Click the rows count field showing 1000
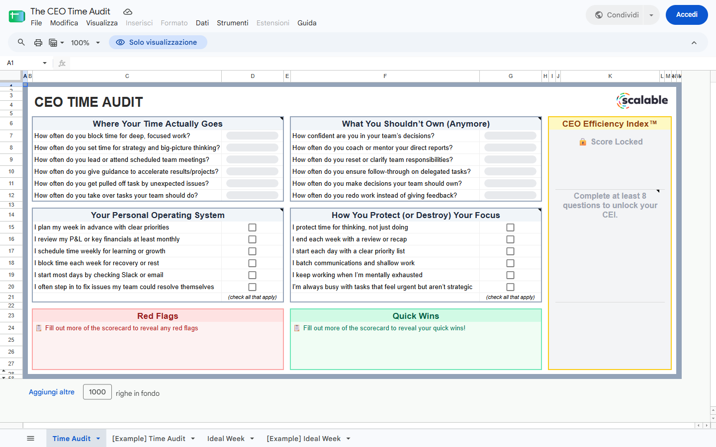The width and height of the screenshot is (716, 447). coord(97,392)
